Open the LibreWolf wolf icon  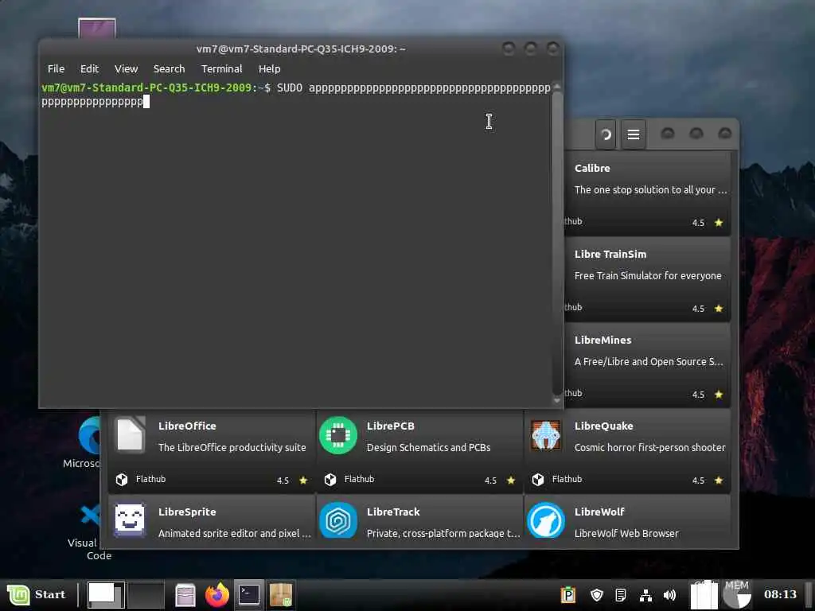546,520
